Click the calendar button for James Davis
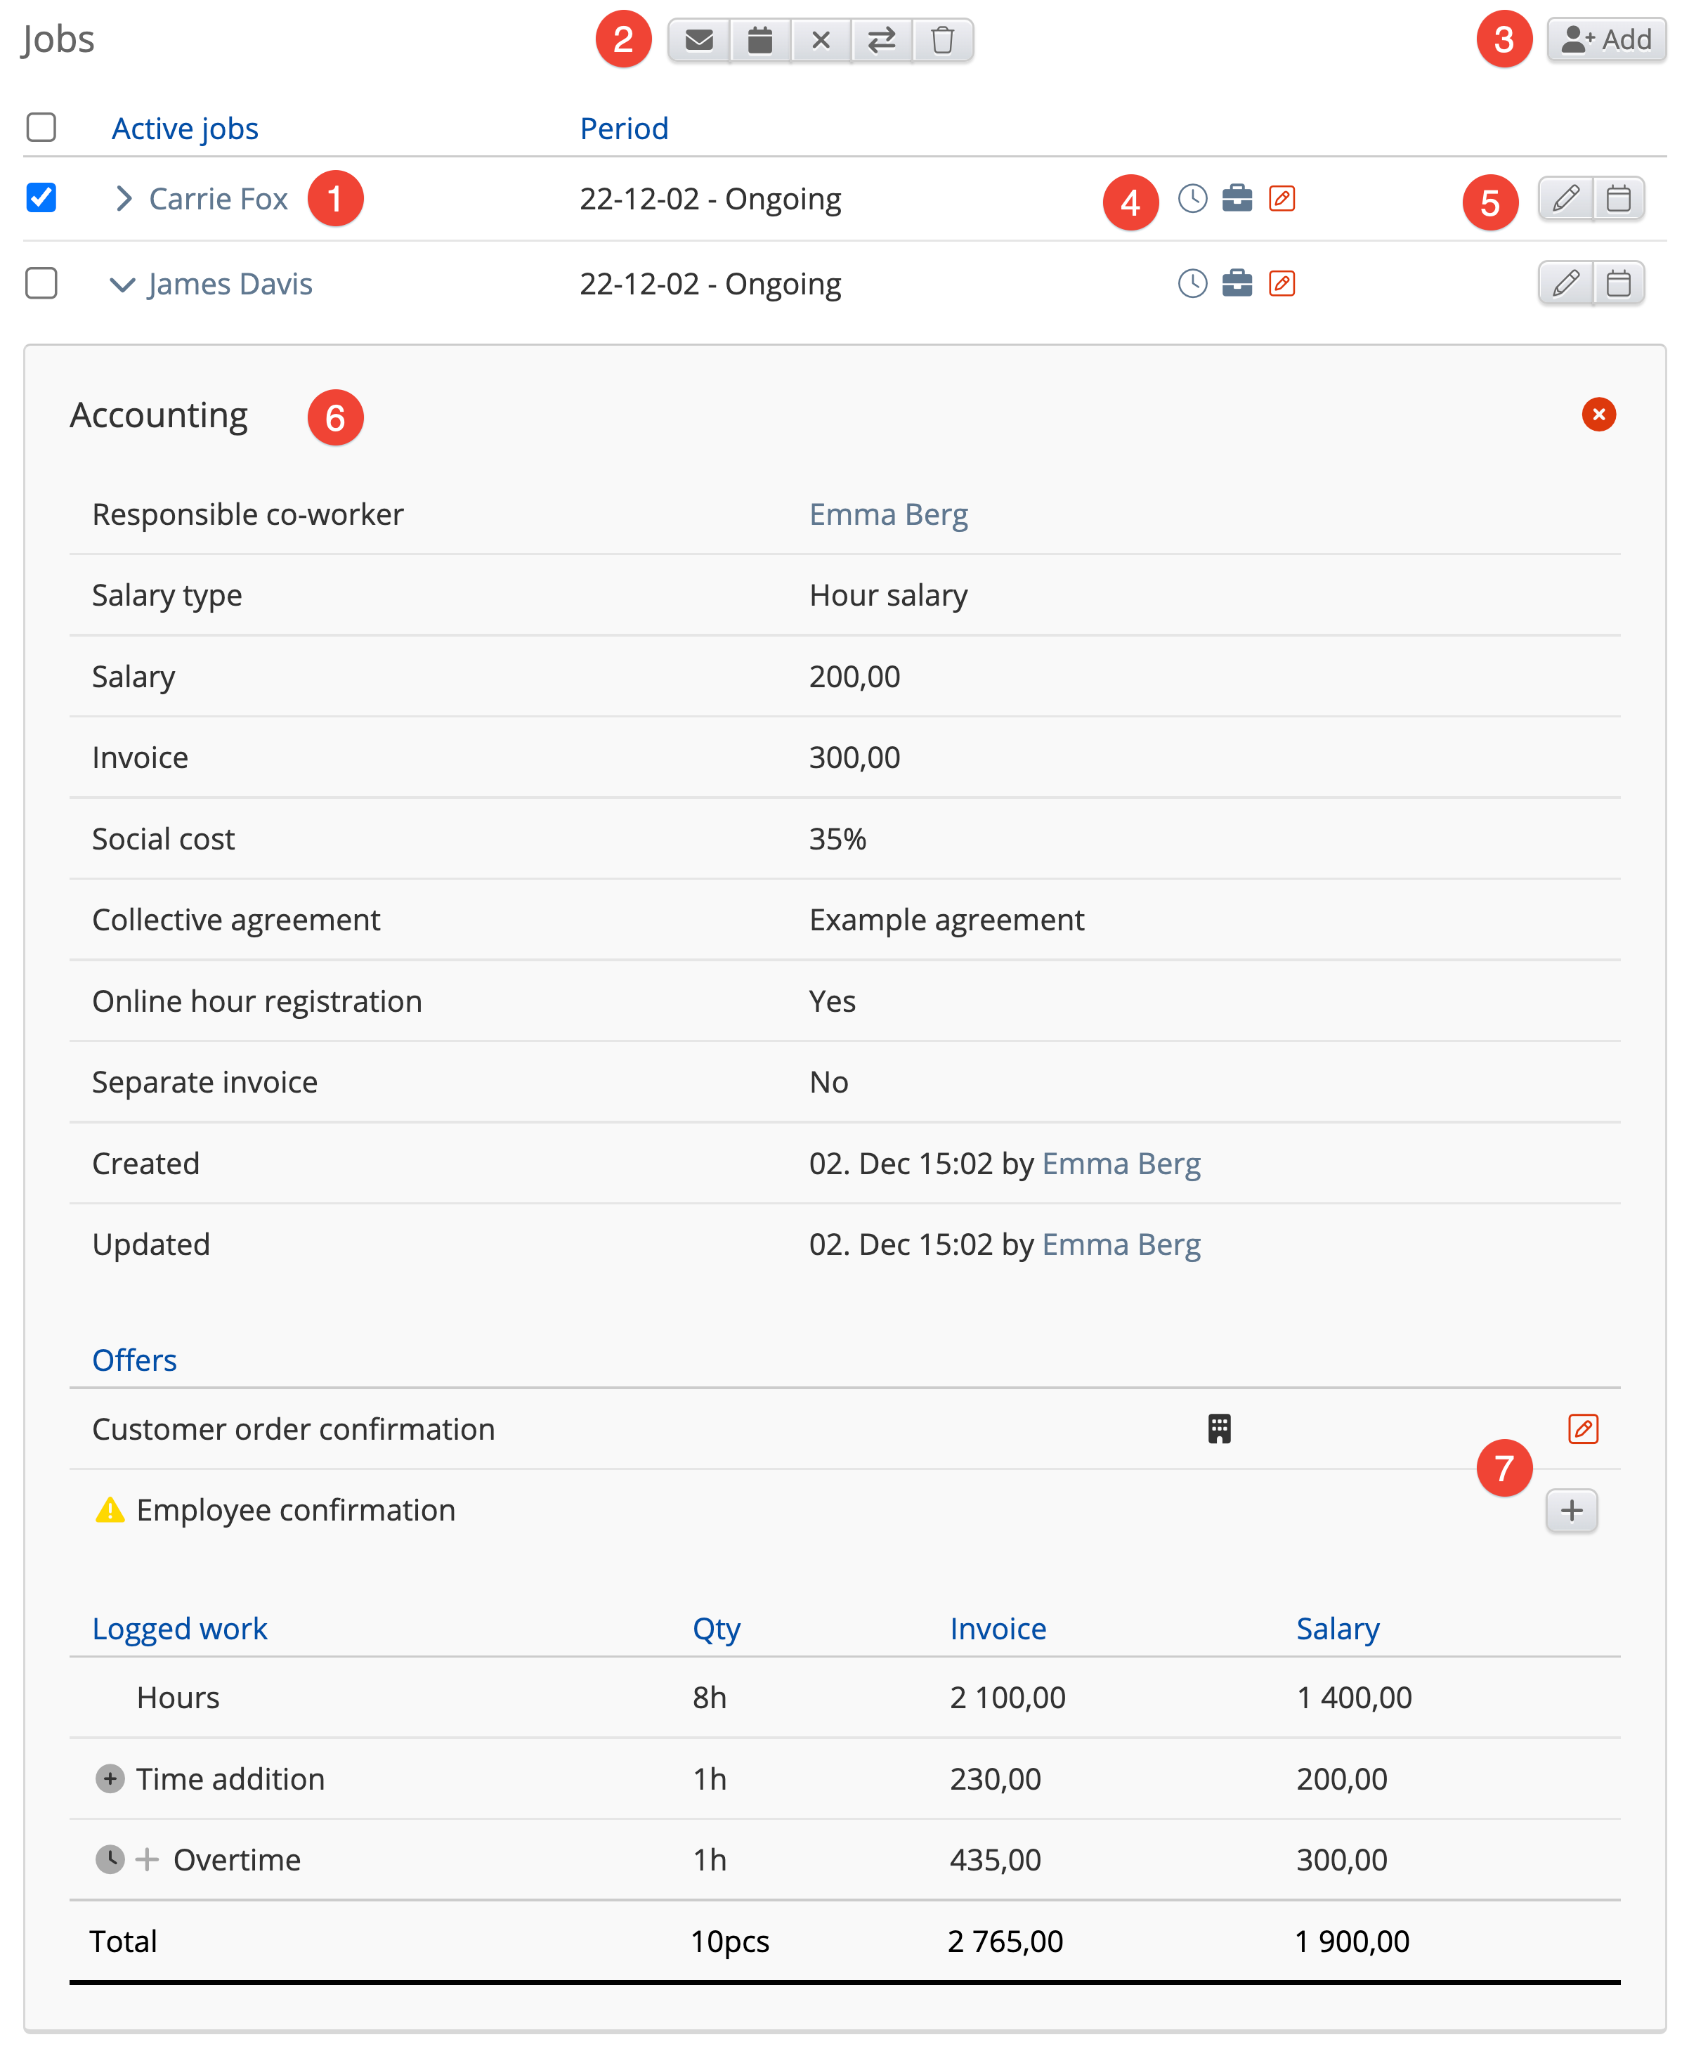This screenshot has width=1689, height=2056. [x=1618, y=283]
